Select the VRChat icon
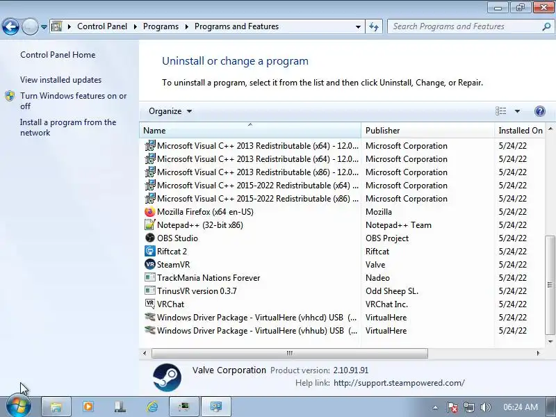The image size is (556, 417). pyautogui.click(x=150, y=304)
